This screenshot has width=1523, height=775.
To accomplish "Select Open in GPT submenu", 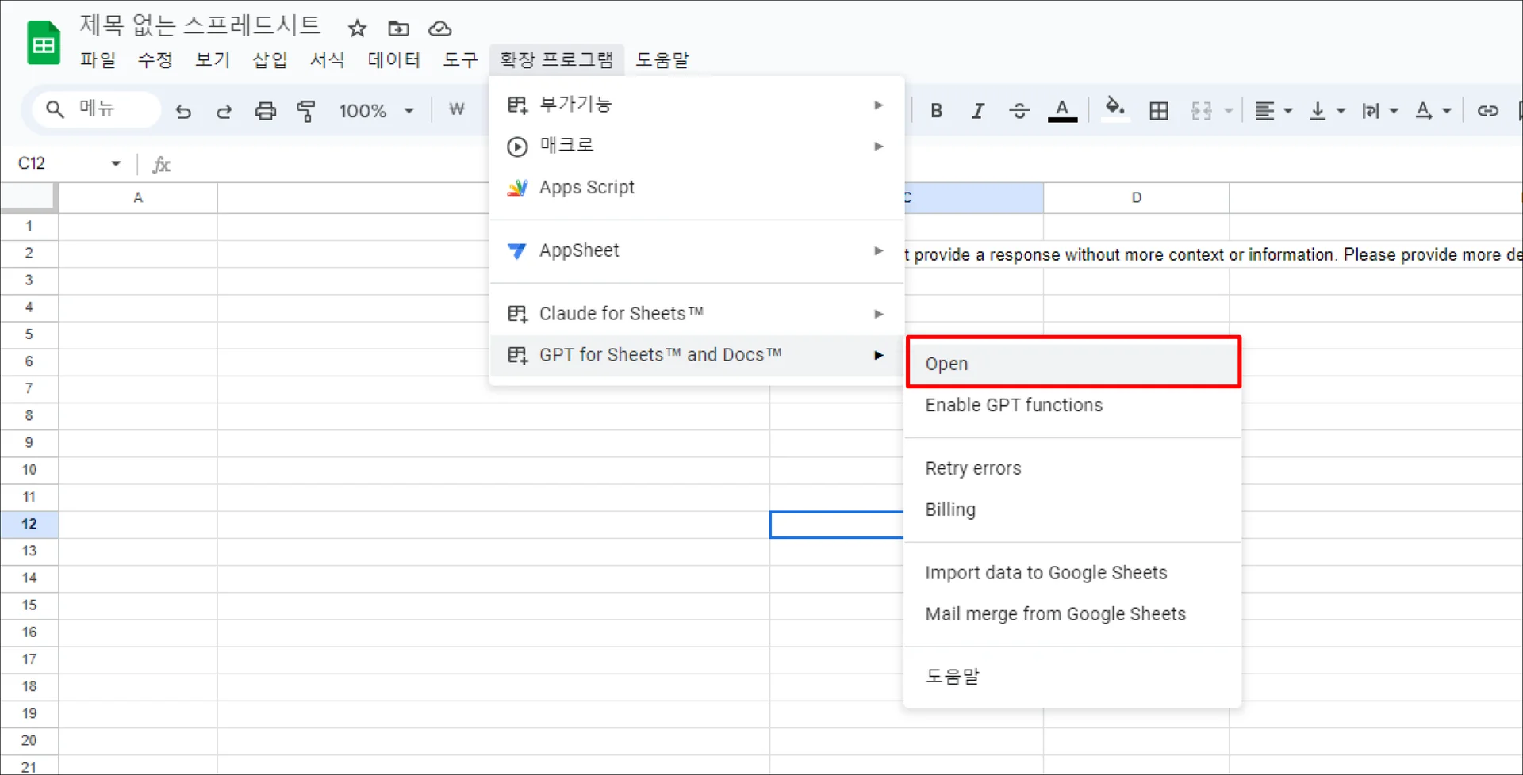I will (x=1072, y=364).
